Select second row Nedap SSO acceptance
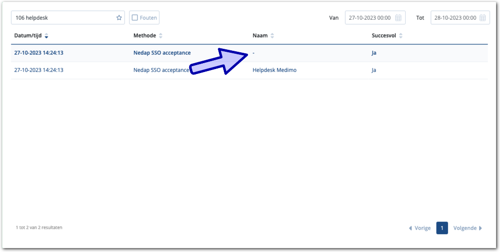500x252 pixels. click(161, 70)
